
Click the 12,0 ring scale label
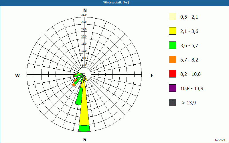point(84,51)
